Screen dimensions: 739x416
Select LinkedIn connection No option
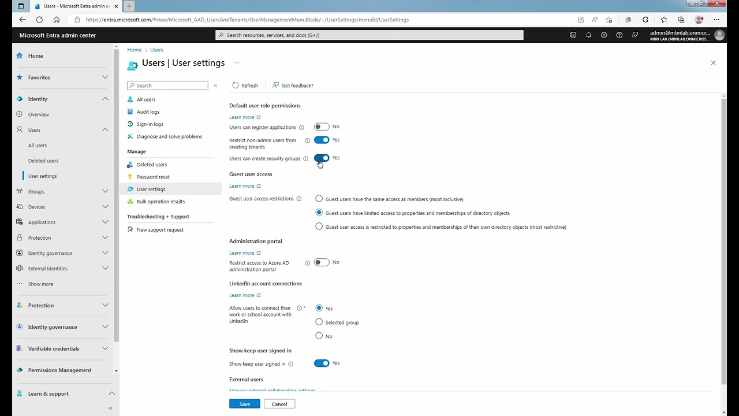[319, 336]
